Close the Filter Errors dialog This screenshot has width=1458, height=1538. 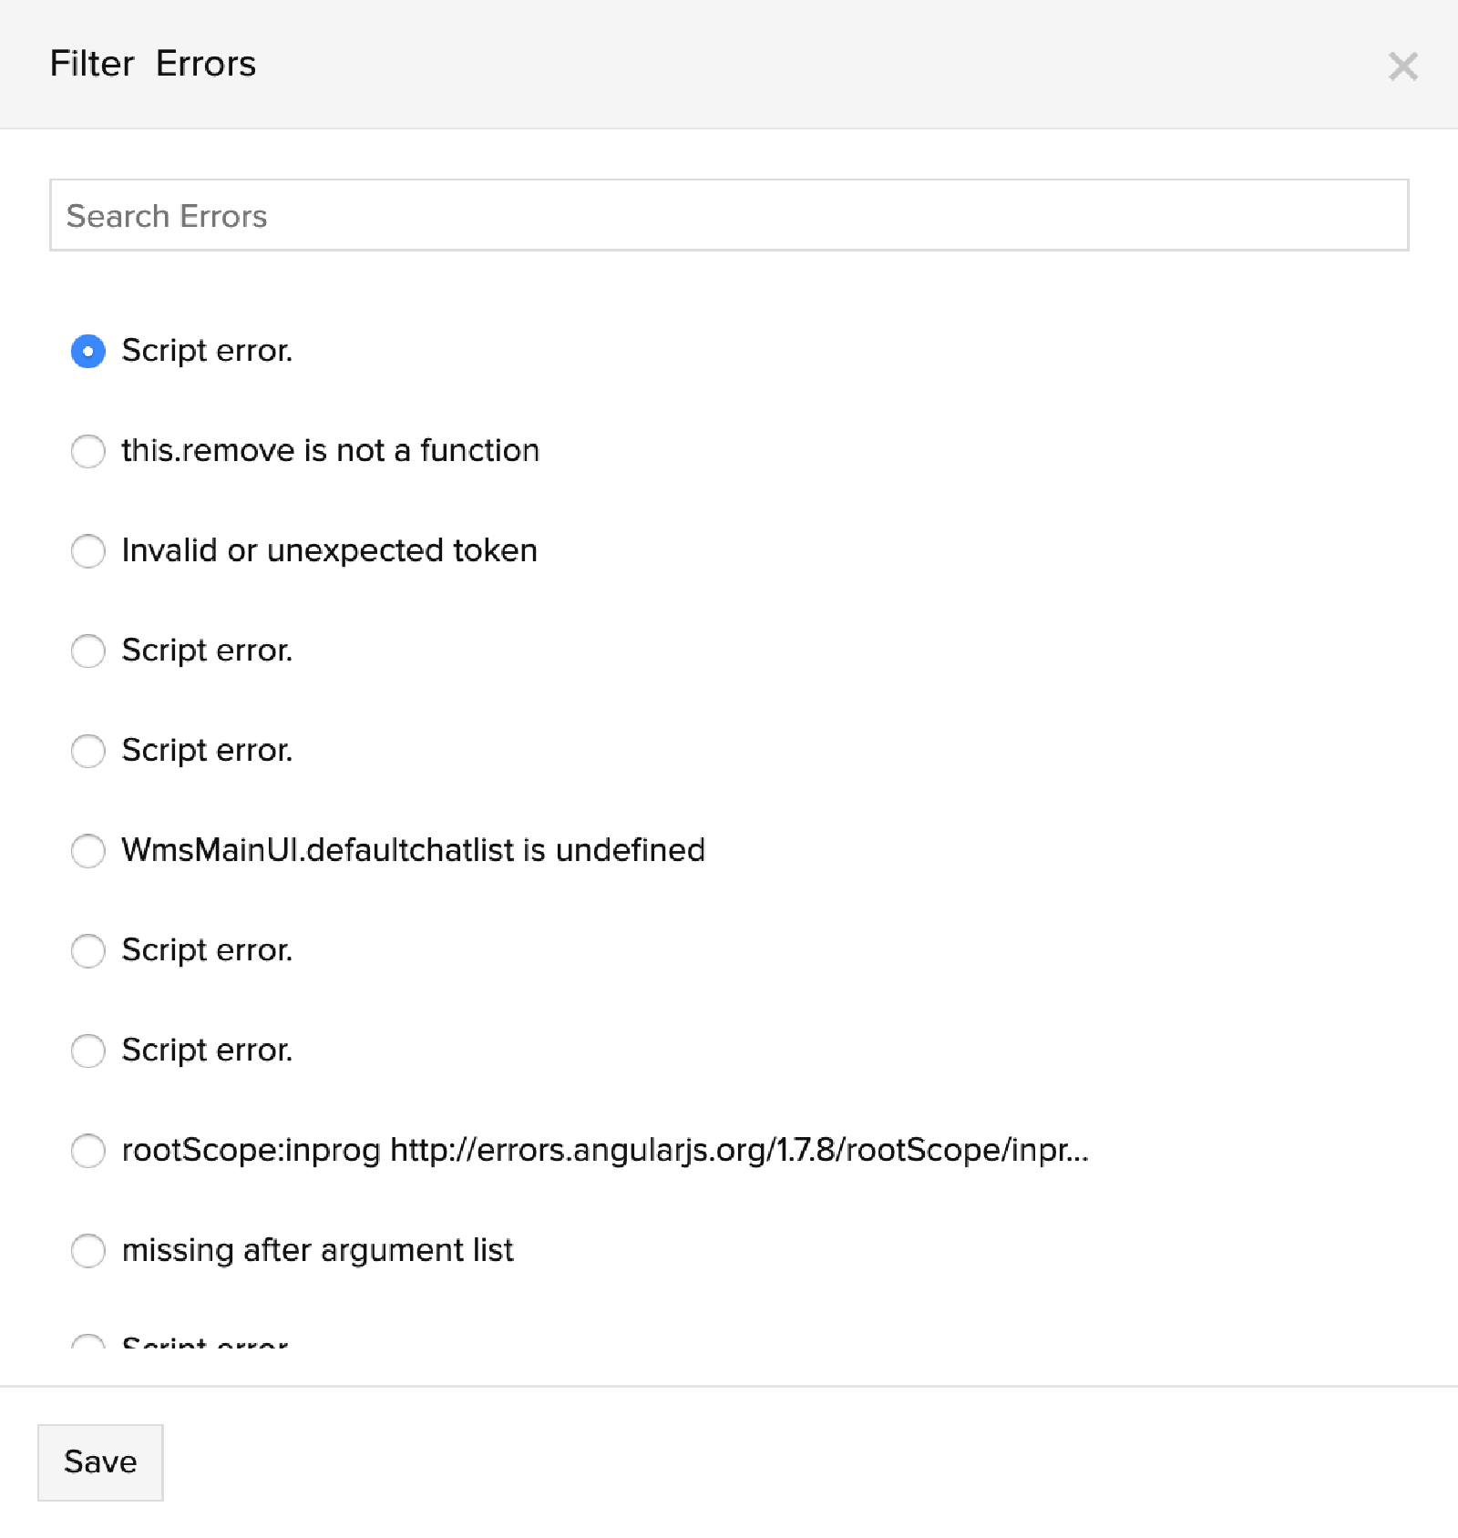pyautogui.click(x=1402, y=67)
